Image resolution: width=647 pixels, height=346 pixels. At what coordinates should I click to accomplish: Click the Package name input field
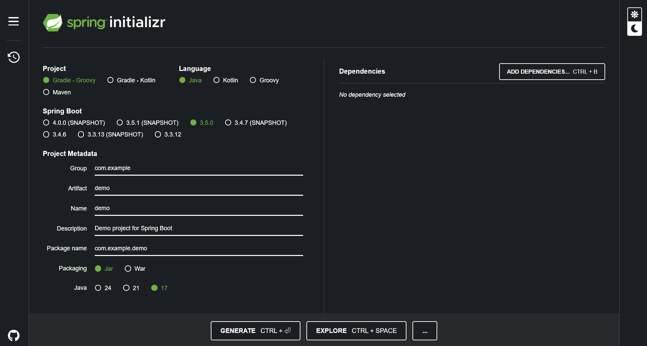click(199, 249)
